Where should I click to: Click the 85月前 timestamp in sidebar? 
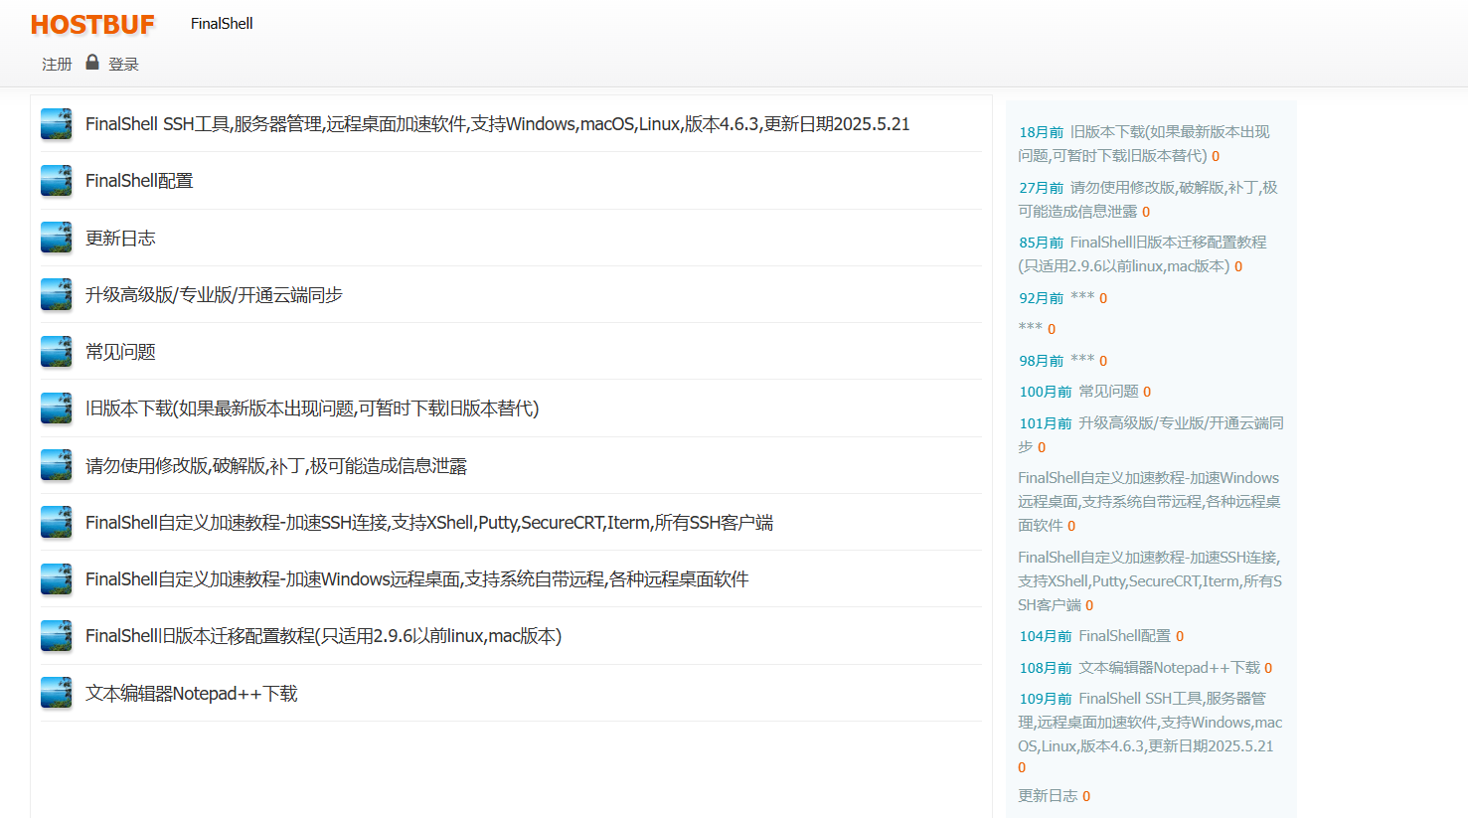click(x=1041, y=243)
